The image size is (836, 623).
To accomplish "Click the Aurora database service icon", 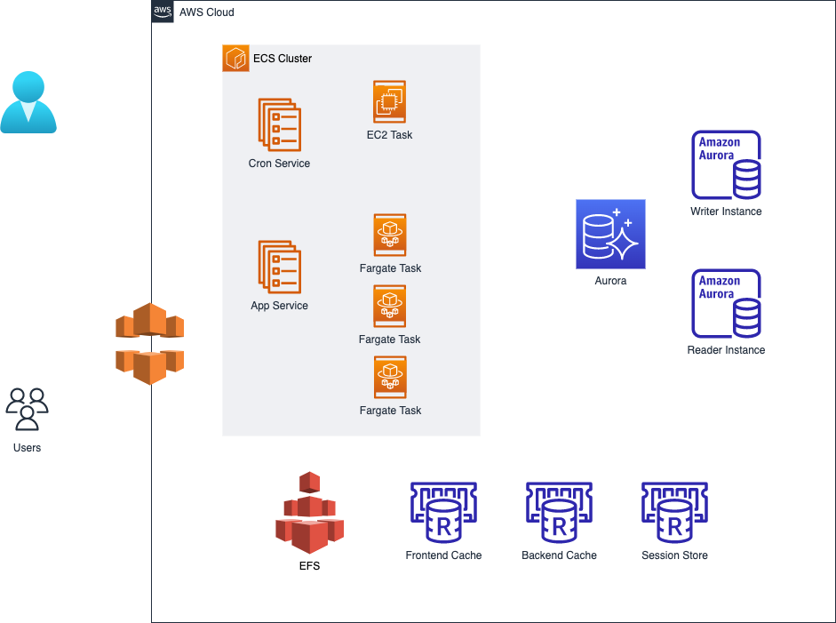I will click(610, 234).
